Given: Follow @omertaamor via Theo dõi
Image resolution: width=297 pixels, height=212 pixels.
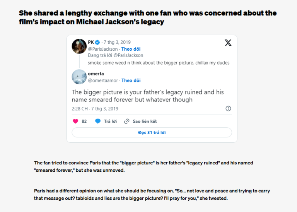Looking at the screenshot, I should (131, 80).
